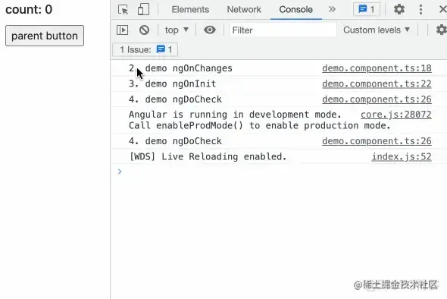Open the issues counter badge in toolbar
Image resolution: width=447 pixels, height=299 pixels.
(x=367, y=9)
